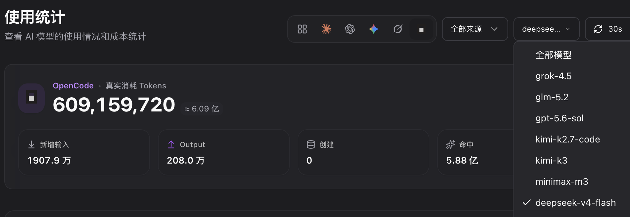Click the OpenCode purple label link
Screen dimensions: 630x217
pos(73,86)
